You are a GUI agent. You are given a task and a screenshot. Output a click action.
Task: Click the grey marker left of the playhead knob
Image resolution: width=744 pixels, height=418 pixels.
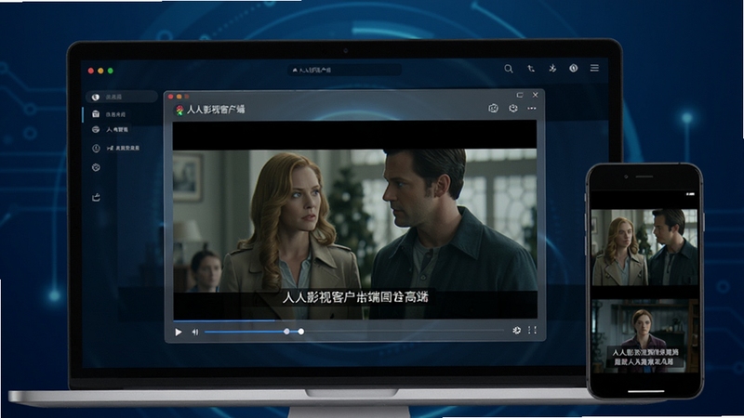[286, 332]
